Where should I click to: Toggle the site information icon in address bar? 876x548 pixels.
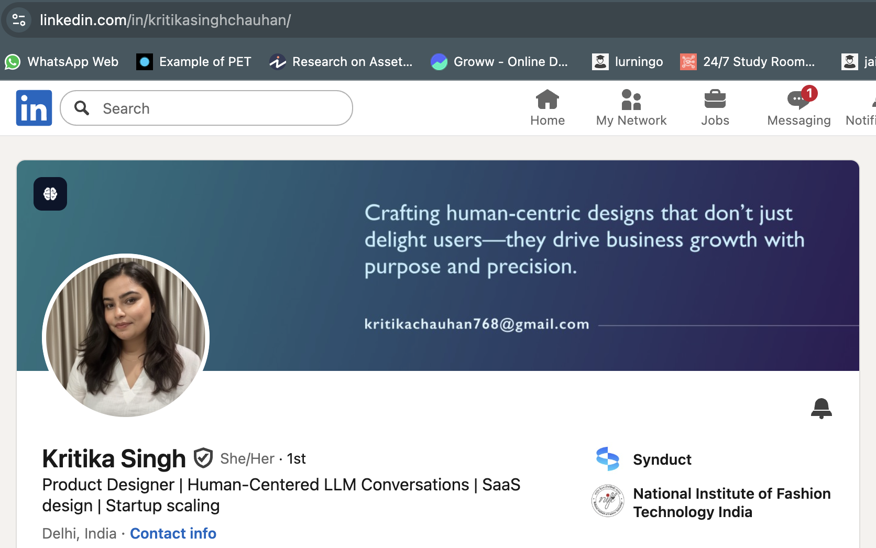click(18, 20)
